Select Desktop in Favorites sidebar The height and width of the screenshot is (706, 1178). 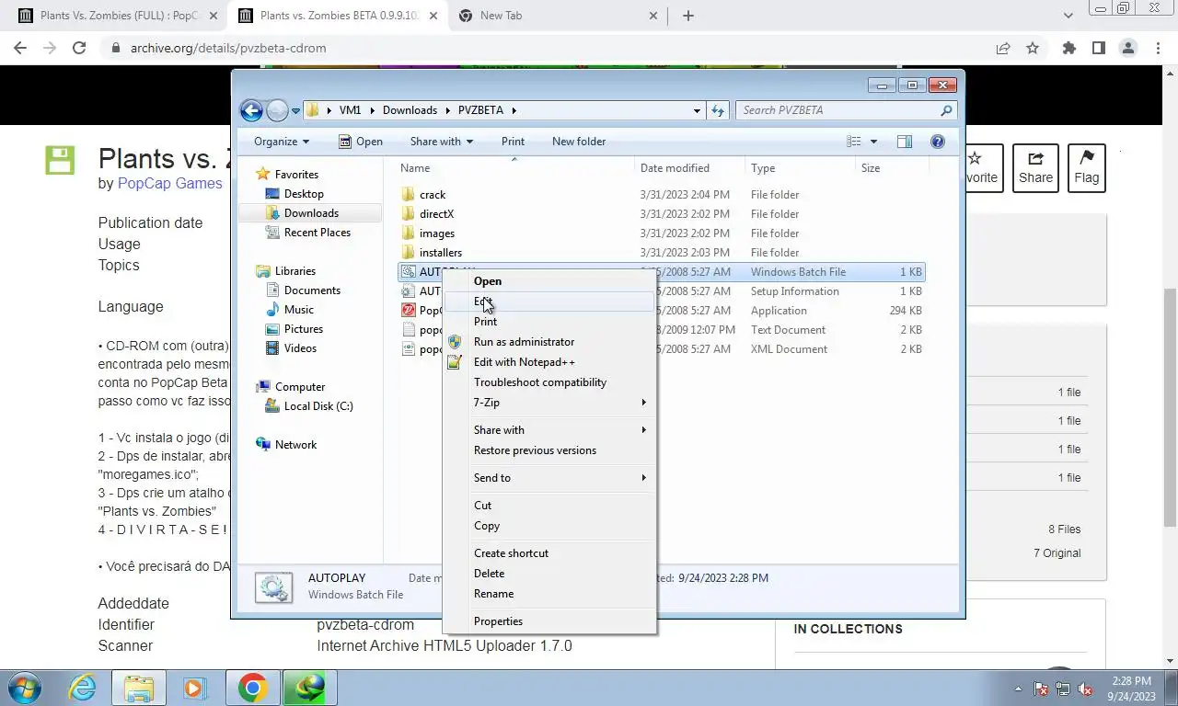(x=304, y=194)
